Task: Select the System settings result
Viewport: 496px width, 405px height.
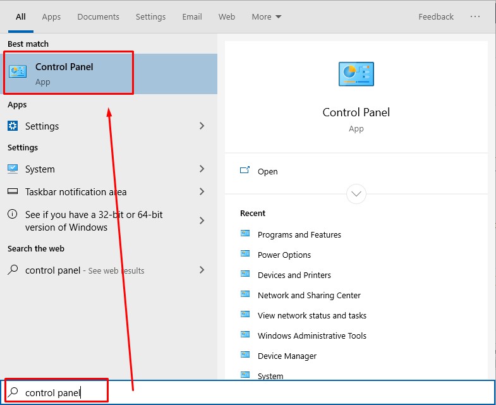Action: point(109,169)
